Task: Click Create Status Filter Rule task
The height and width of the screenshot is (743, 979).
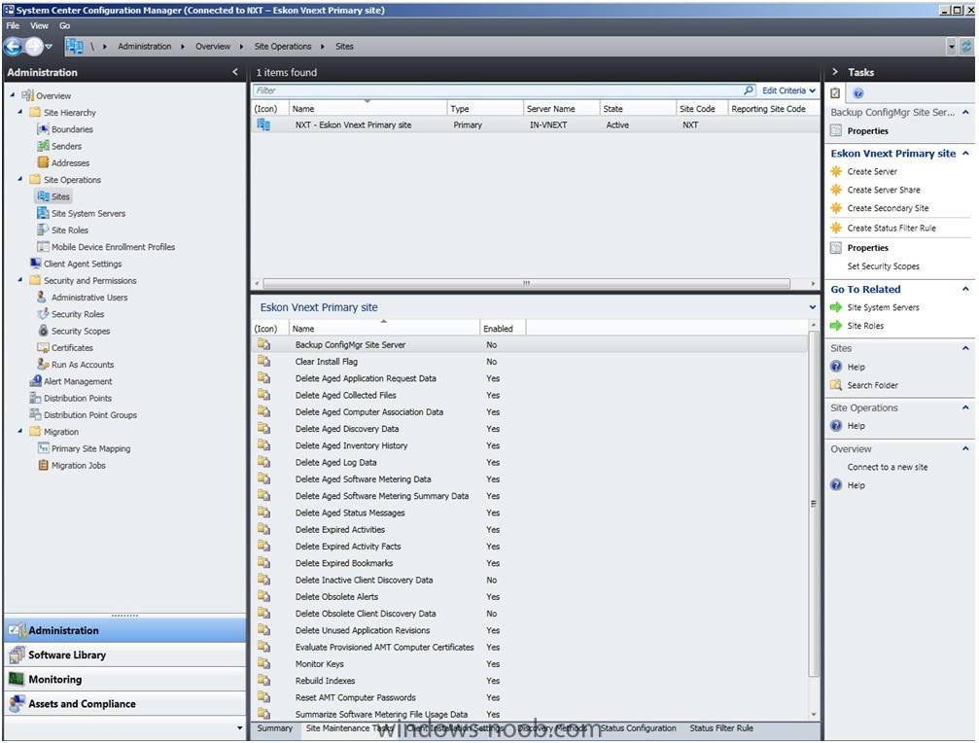Action: pos(892,229)
